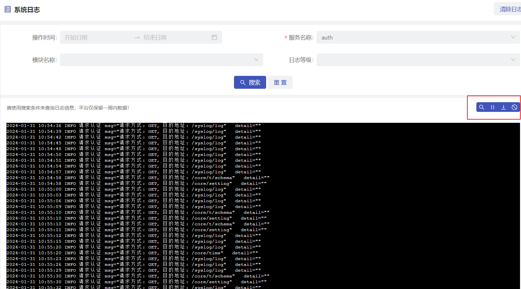Image resolution: width=521 pixels, height=289 pixels.
Task: Select log line at 10:55:23
Action: coord(134,259)
